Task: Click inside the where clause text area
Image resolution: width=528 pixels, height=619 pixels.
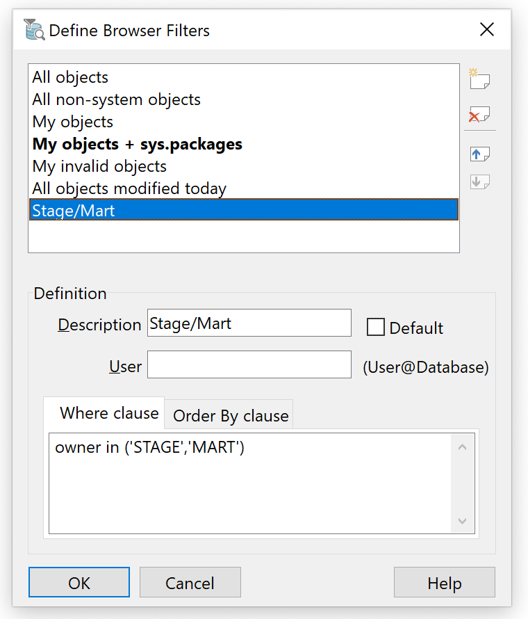Action: tap(250, 483)
